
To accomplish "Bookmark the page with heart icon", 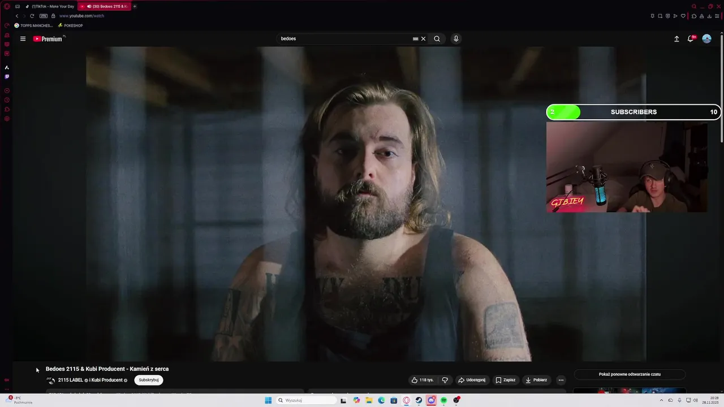I will click(x=683, y=16).
